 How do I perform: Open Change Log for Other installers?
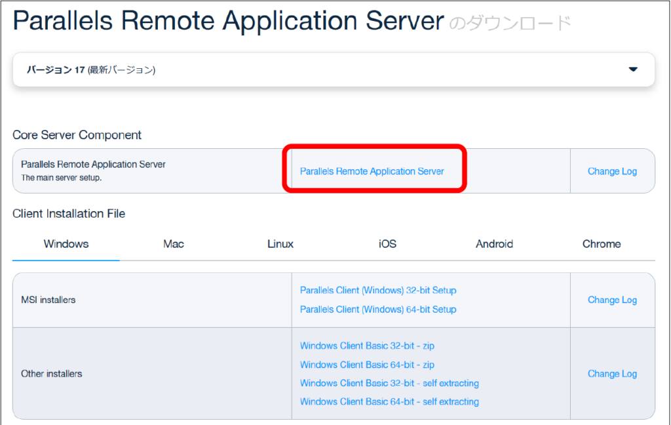612,374
